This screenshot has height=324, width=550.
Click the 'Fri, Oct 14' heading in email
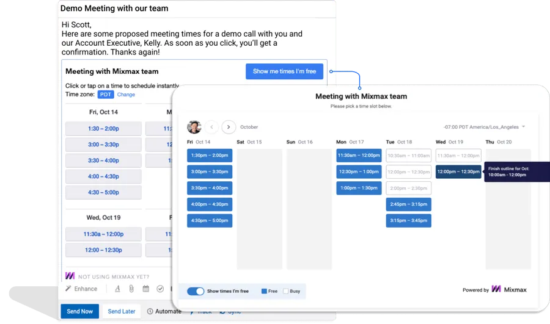103,112
